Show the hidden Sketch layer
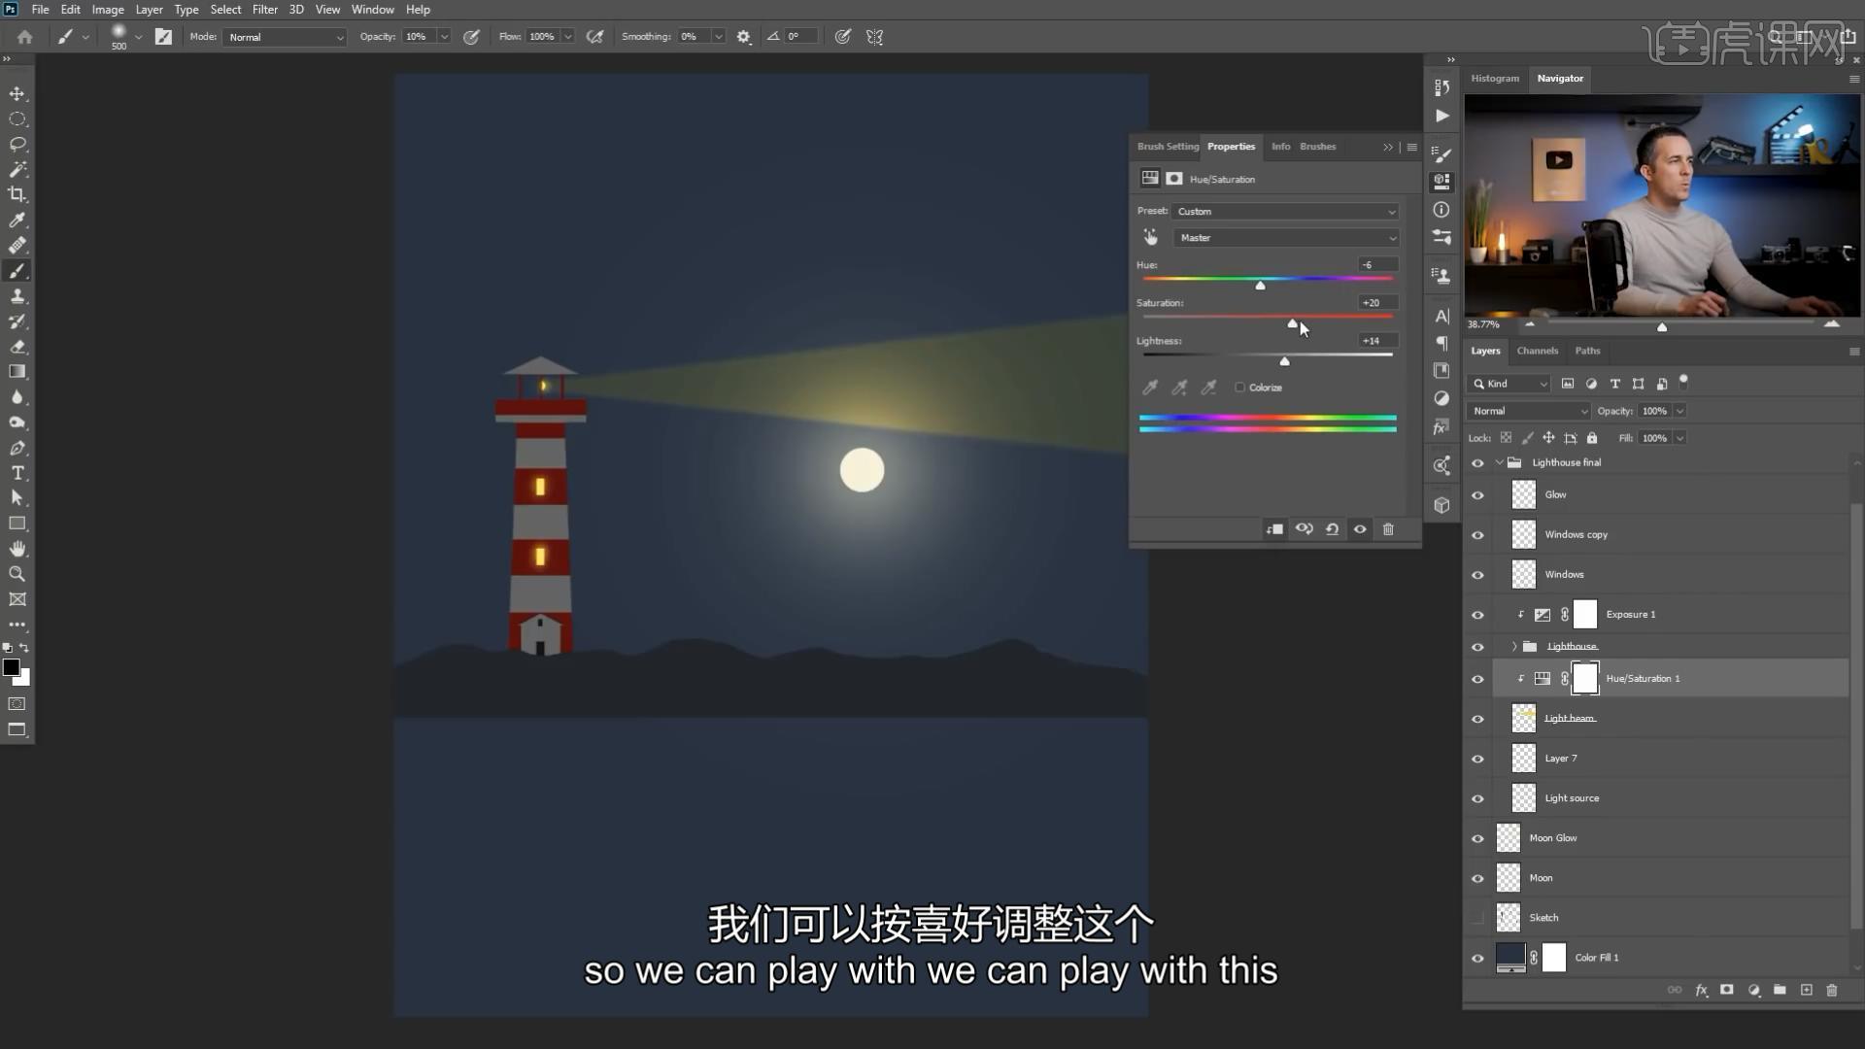This screenshot has height=1049, width=1865. point(1478,918)
